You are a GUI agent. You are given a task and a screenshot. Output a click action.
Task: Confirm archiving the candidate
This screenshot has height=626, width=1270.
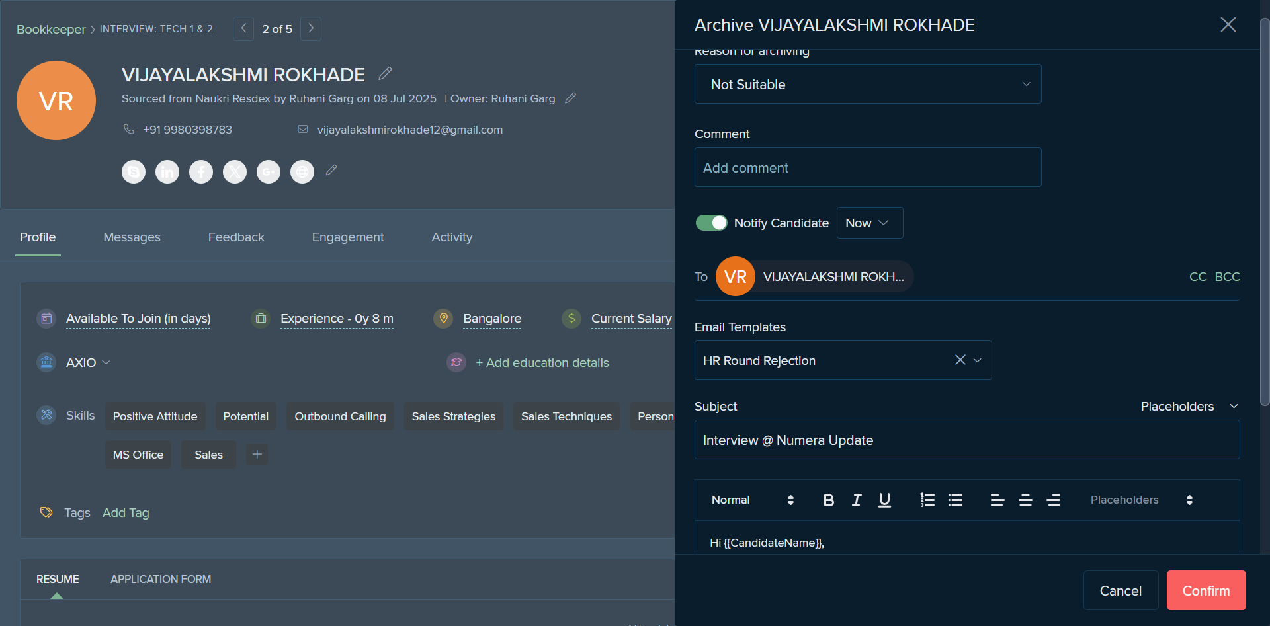coord(1206,590)
